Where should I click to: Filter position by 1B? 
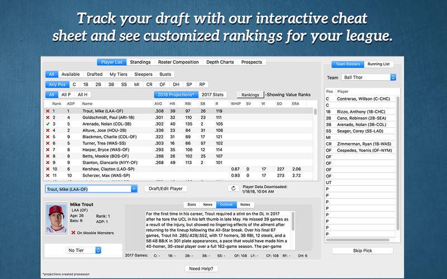(85, 85)
